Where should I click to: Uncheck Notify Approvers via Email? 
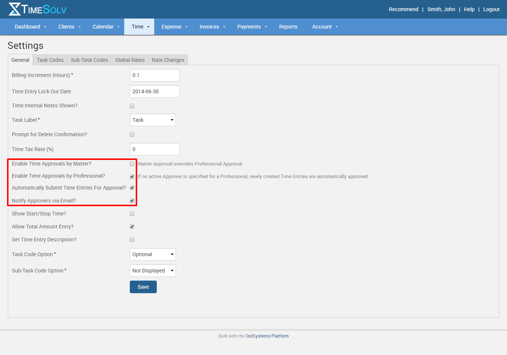pos(132,201)
